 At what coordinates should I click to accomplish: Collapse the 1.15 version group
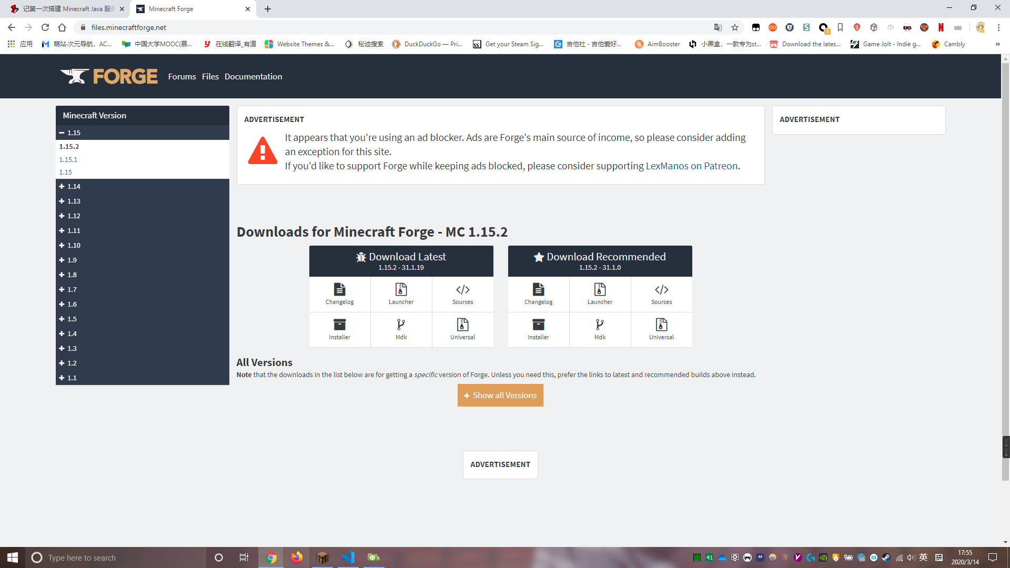click(143, 133)
